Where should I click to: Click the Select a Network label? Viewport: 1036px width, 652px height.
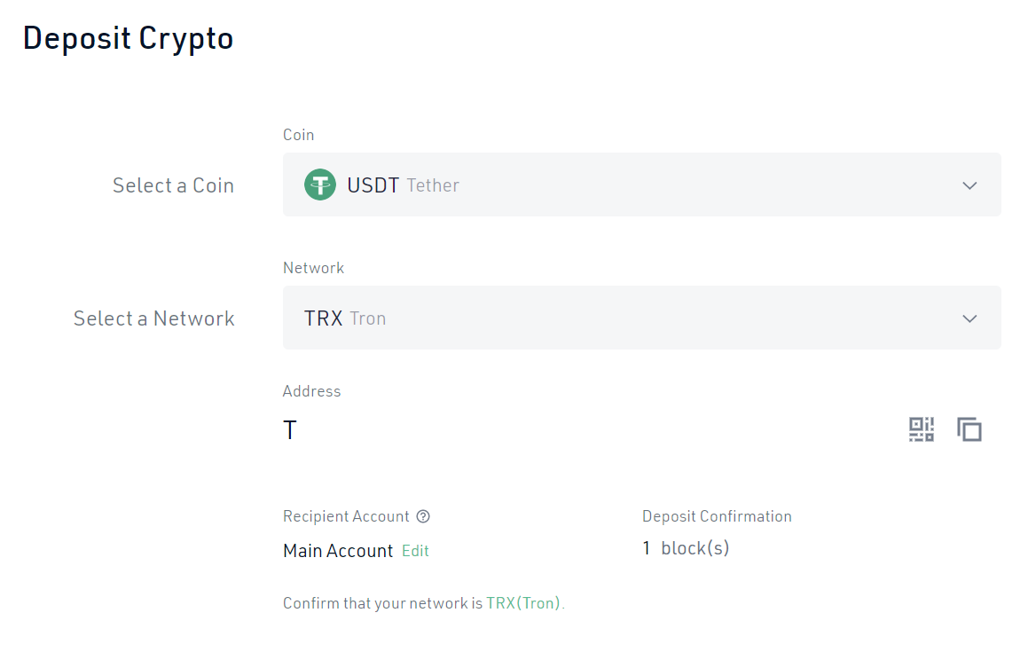point(153,318)
